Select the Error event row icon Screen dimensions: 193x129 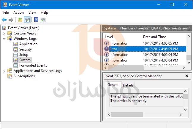click(107, 49)
